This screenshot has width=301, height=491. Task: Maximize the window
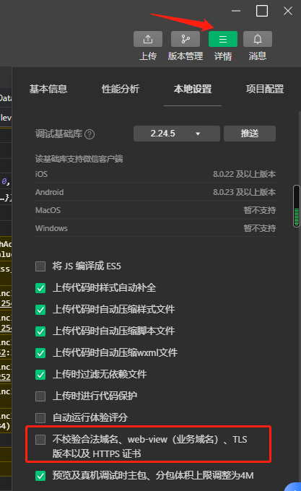pyautogui.click(x=262, y=11)
